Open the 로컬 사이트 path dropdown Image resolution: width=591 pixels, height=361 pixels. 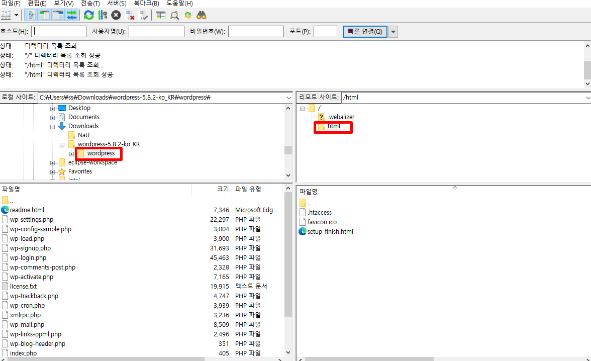pos(288,98)
